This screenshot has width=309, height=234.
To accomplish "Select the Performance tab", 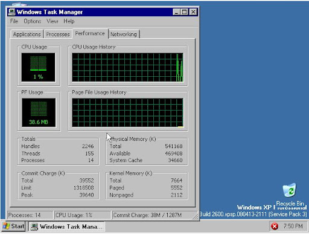I will pyautogui.click(x=90, y=33).
